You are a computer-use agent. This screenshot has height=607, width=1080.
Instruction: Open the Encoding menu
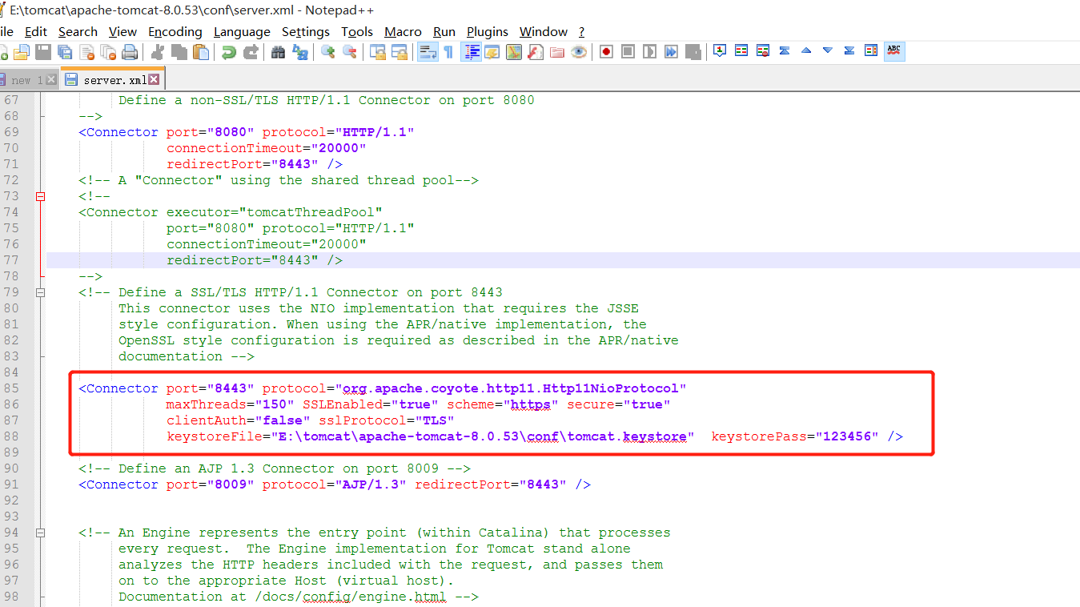tap(175, 32)
